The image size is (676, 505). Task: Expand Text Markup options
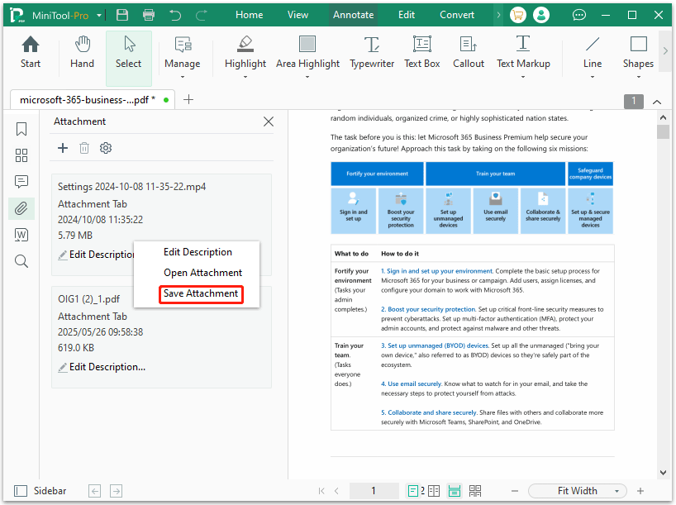coord(523,77)
